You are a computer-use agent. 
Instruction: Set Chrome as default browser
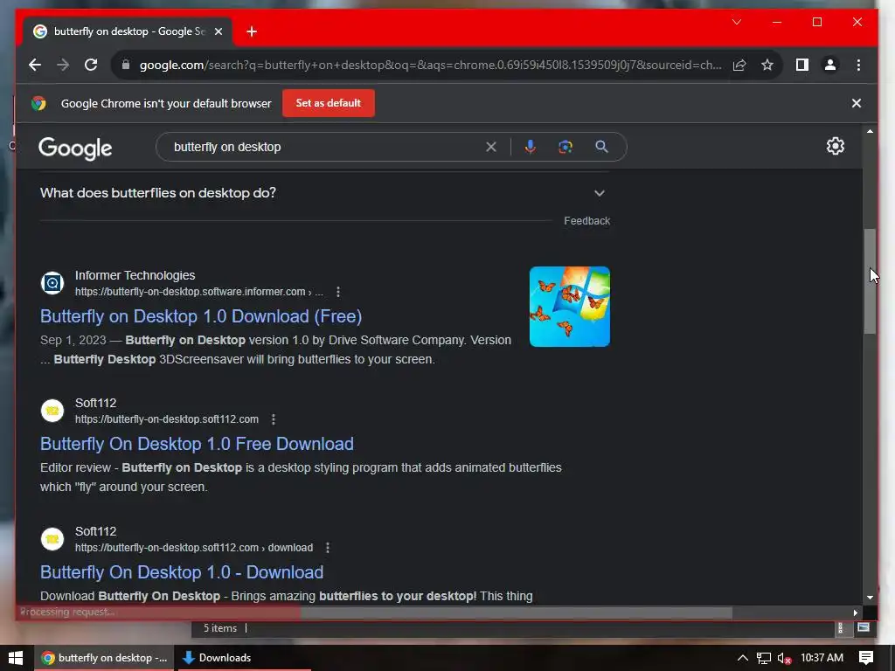pyautogui.click(x=329, y=103)
